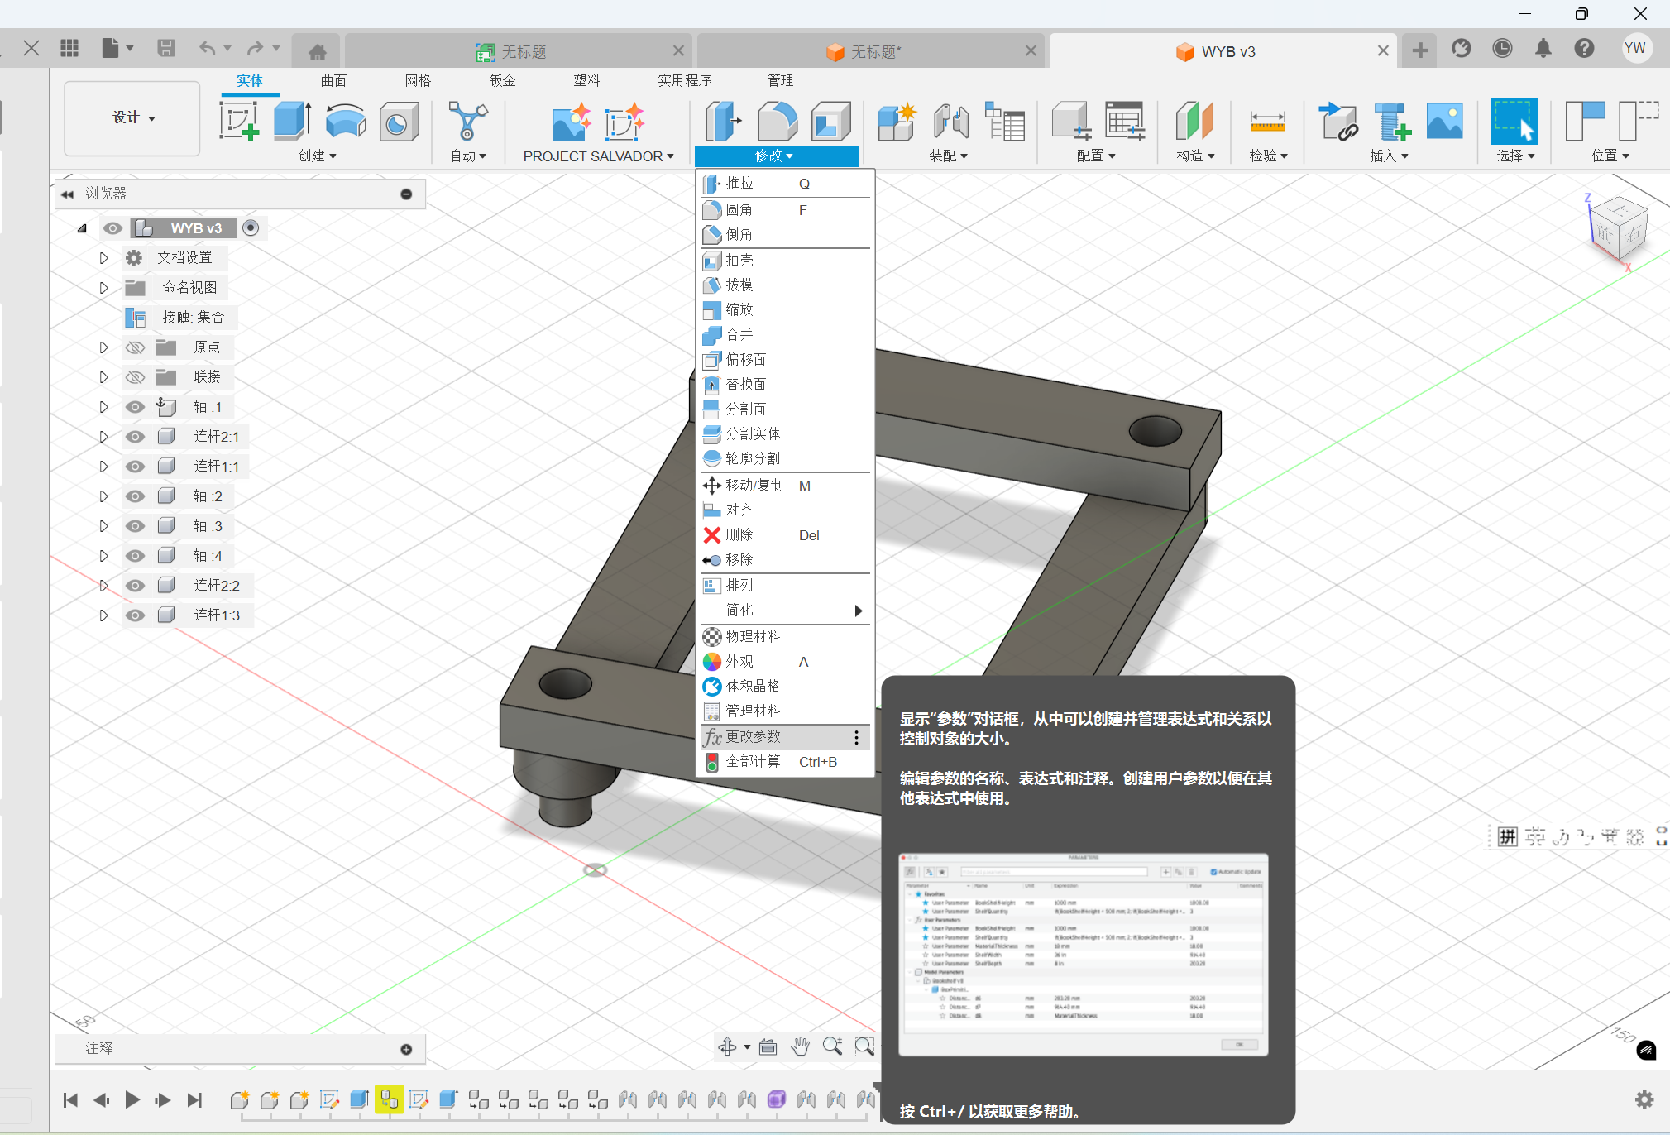
Task: Collapse the WYB v3 root node
Action: coord(82,228)
